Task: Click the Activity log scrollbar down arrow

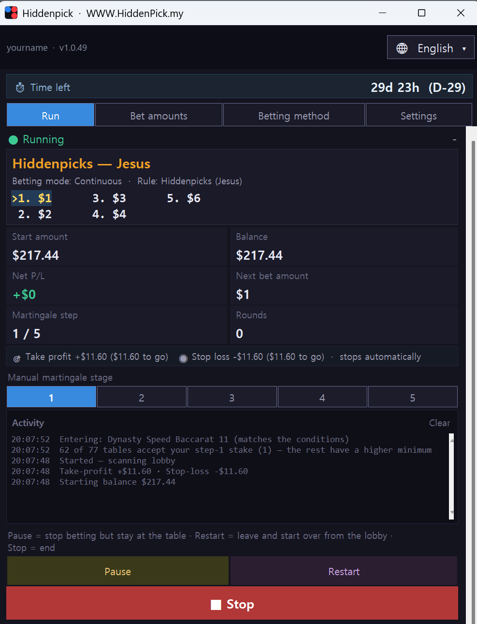Action: click(452, 512)
